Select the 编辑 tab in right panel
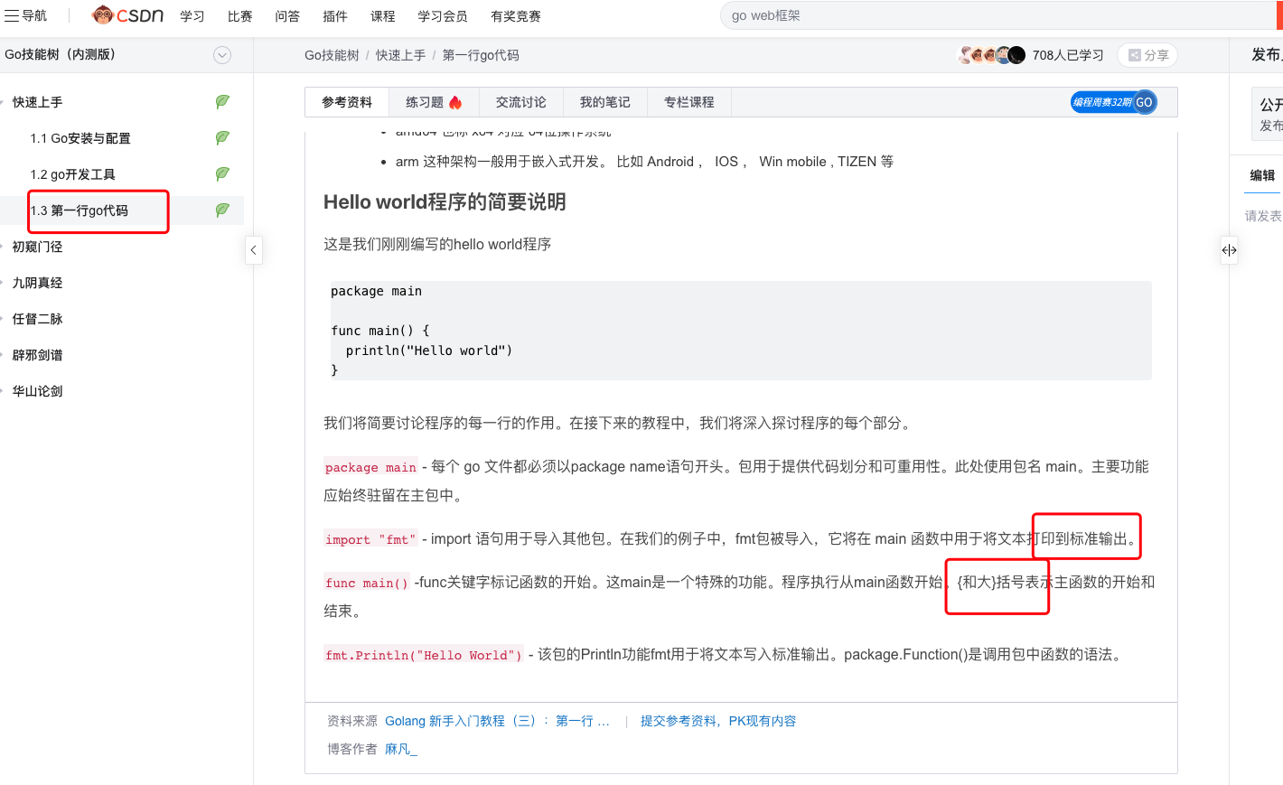The image size is (1283, 785). point(1262,175)
